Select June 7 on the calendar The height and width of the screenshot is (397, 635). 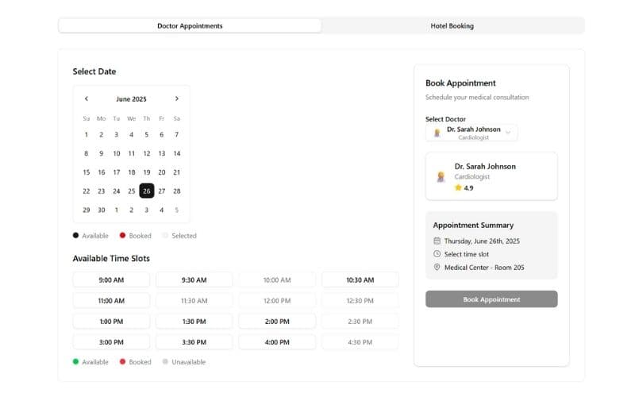point(176,134)
